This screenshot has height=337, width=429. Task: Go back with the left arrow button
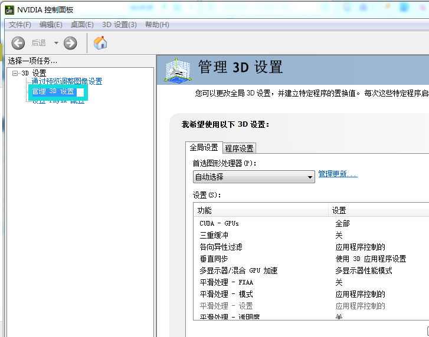tap(18, 43)
